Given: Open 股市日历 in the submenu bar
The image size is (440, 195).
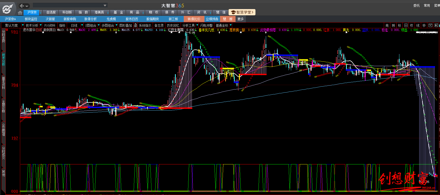Looking at the screenshot, I should click(x=132, y=19).
